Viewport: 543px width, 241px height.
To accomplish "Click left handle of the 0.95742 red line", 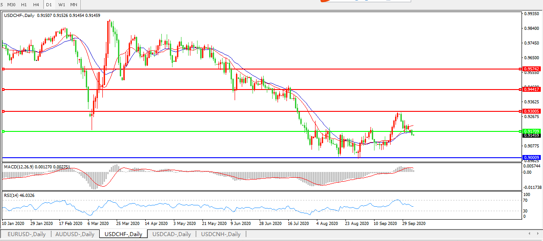I will 3,69.
